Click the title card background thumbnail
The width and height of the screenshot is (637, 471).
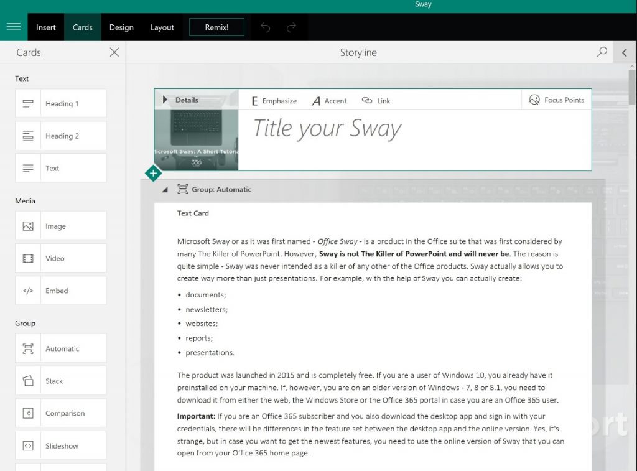(x=196, y=139)
